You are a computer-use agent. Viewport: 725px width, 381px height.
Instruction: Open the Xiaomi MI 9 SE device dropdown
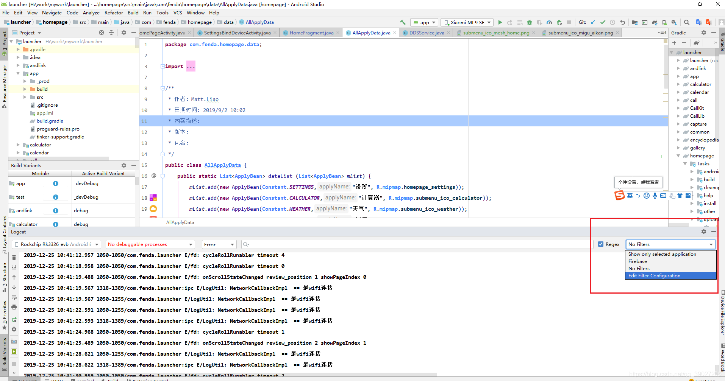[467, 22]
